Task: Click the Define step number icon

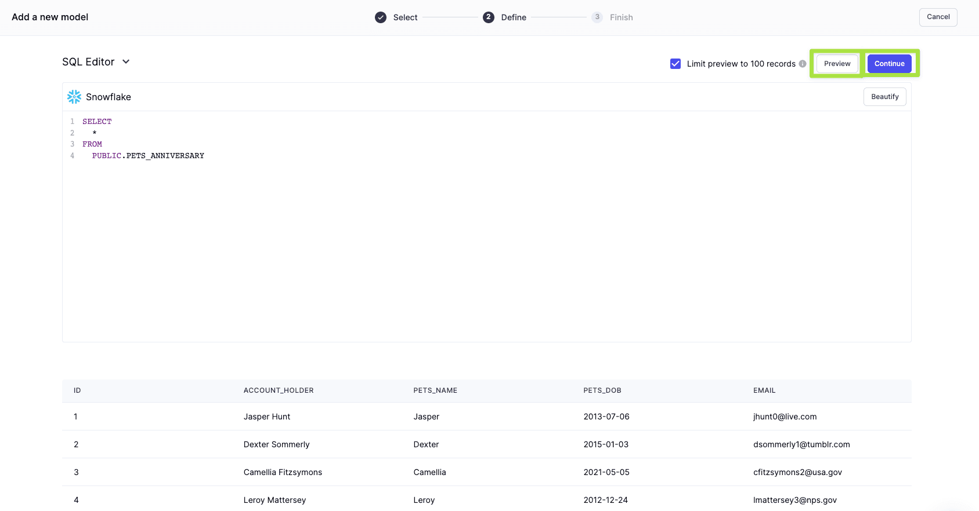Action: pos(489,17)
